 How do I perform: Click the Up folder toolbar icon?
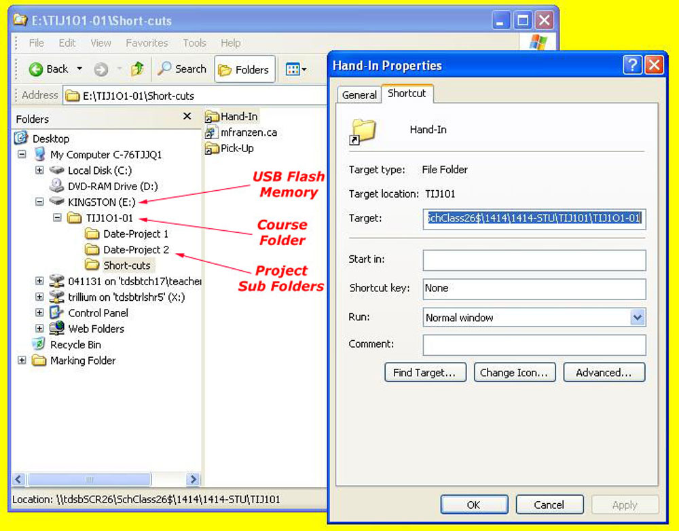click(x=138, y=69)
